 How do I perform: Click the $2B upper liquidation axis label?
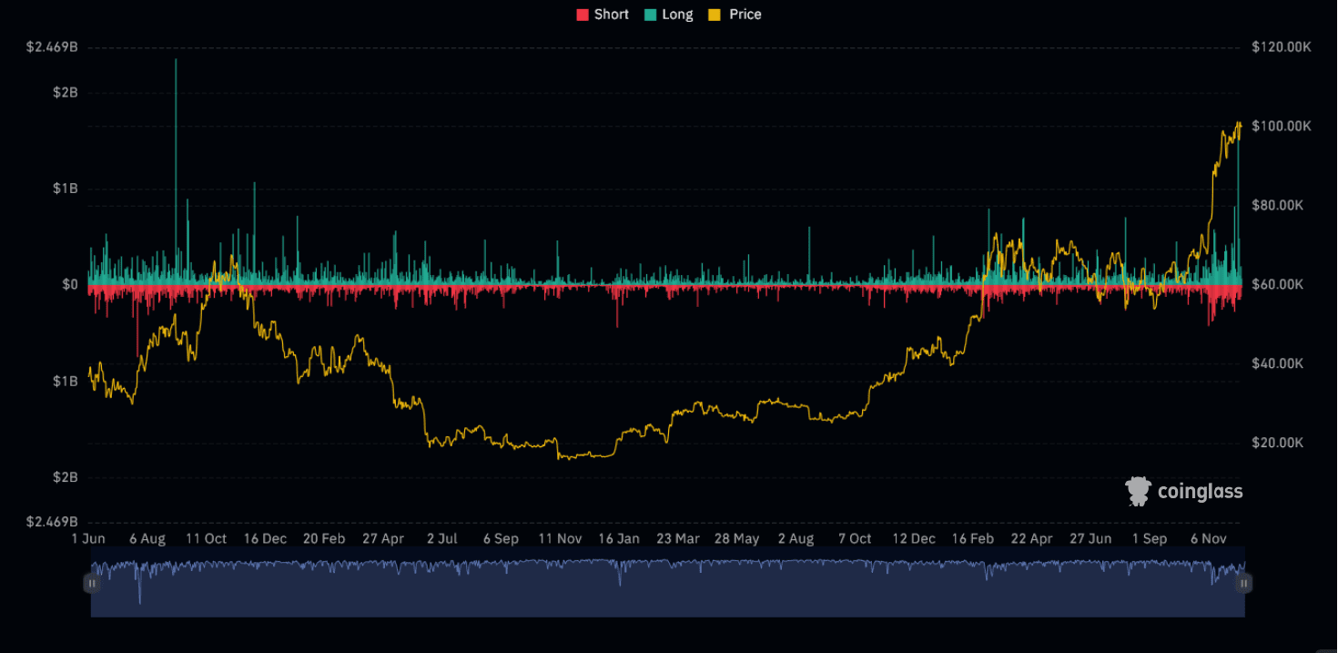(65, 93)
